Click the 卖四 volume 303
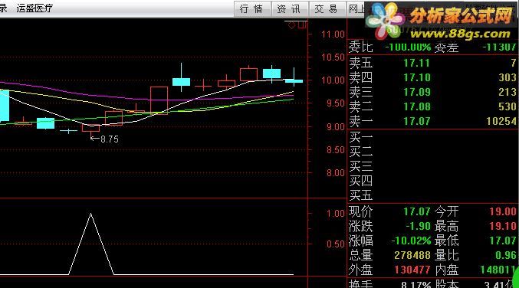 click(508, 77)
